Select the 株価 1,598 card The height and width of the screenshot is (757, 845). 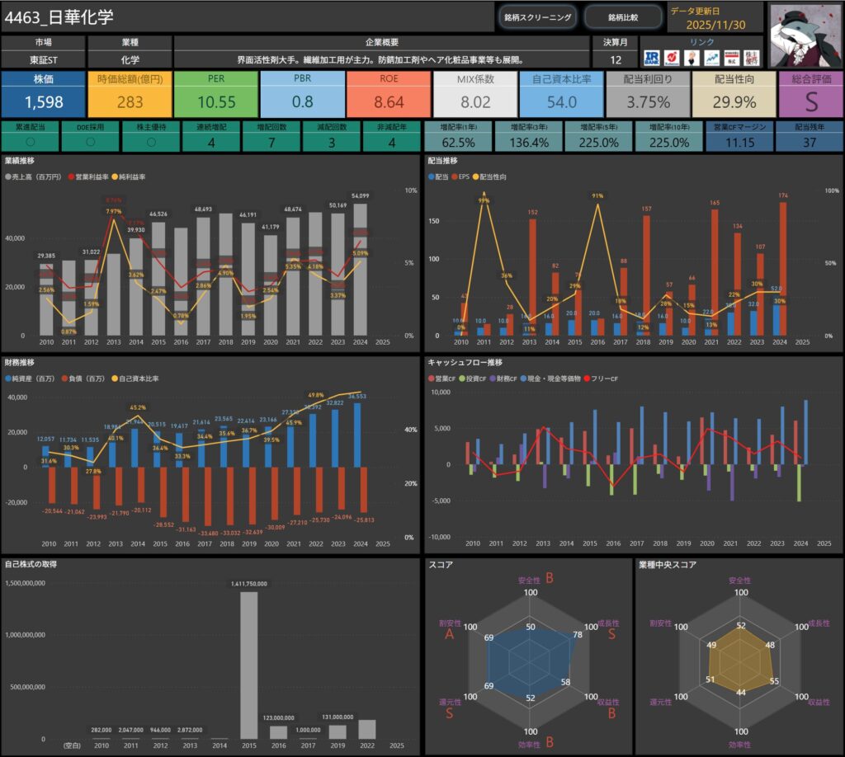tap(43, 94)
